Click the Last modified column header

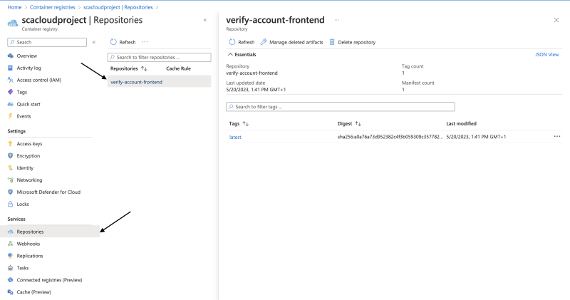(x=461, y=124)
